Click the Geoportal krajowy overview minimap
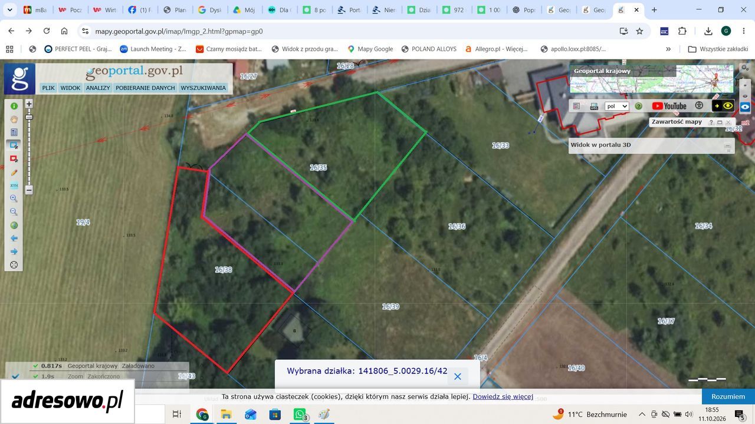Viewport: 755px width, 424px height. (x=651, y=79)
